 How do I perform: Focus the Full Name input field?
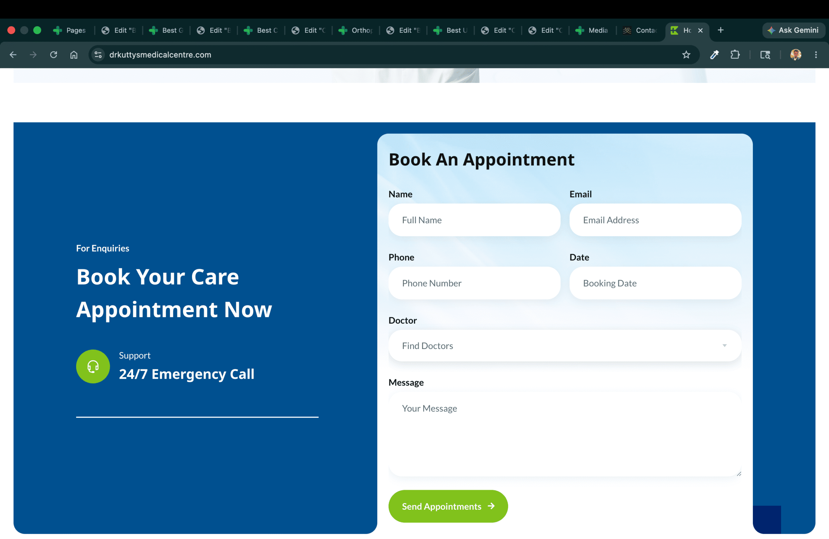coord(474,220)
